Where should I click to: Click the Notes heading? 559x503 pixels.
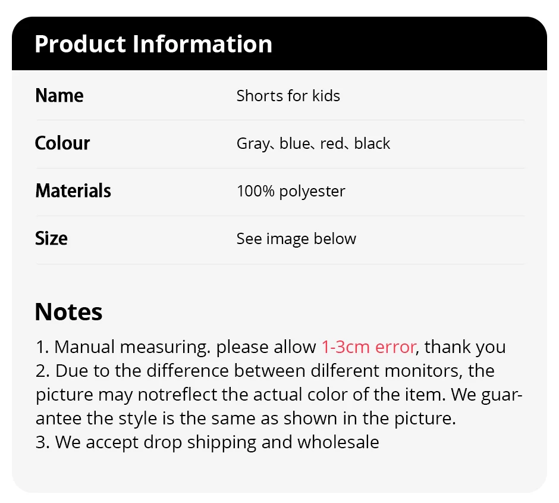coord(68,312)
